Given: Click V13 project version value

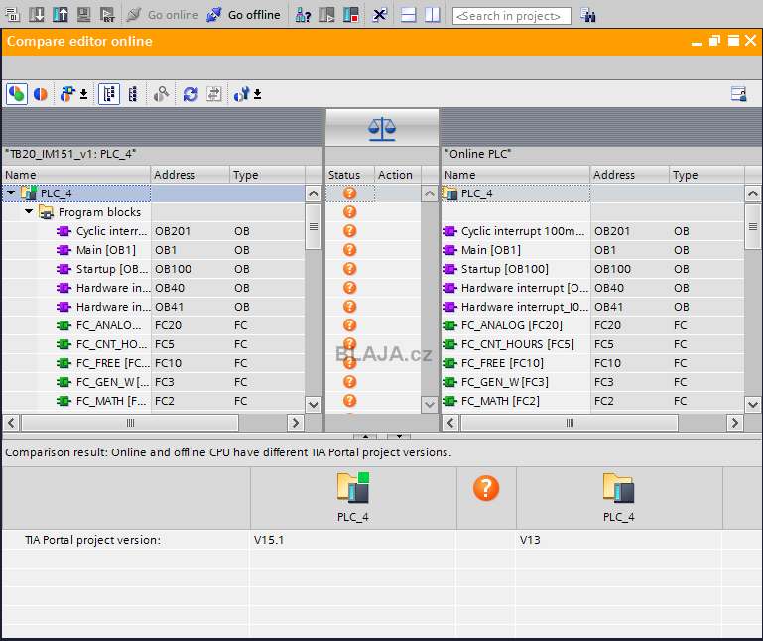Looking at the screenshot, I should pyautogui.click(x=530, y=540).
